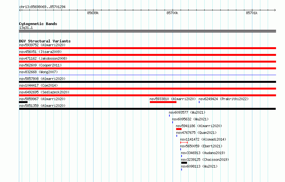Click the nsv5939752 (Almarri2020) variant label
285x182 pixels.
tap(42, 45)
